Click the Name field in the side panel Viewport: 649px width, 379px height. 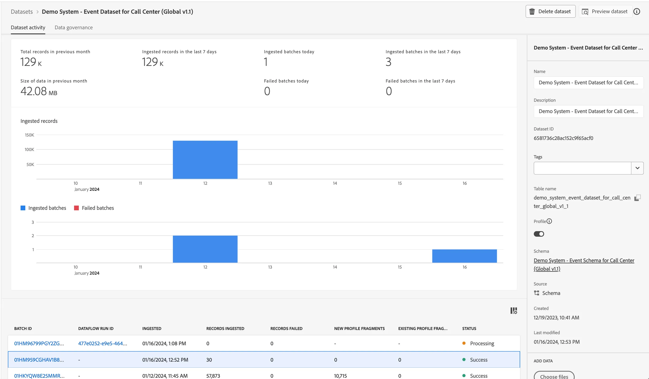coord(588,82)
